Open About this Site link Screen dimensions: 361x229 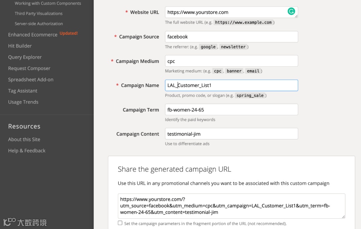pyautogui.click(x=24, y=139)
